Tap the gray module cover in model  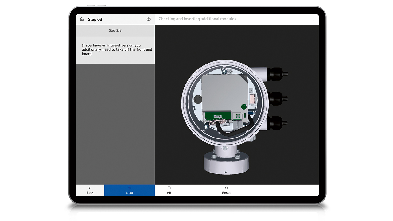224,92
